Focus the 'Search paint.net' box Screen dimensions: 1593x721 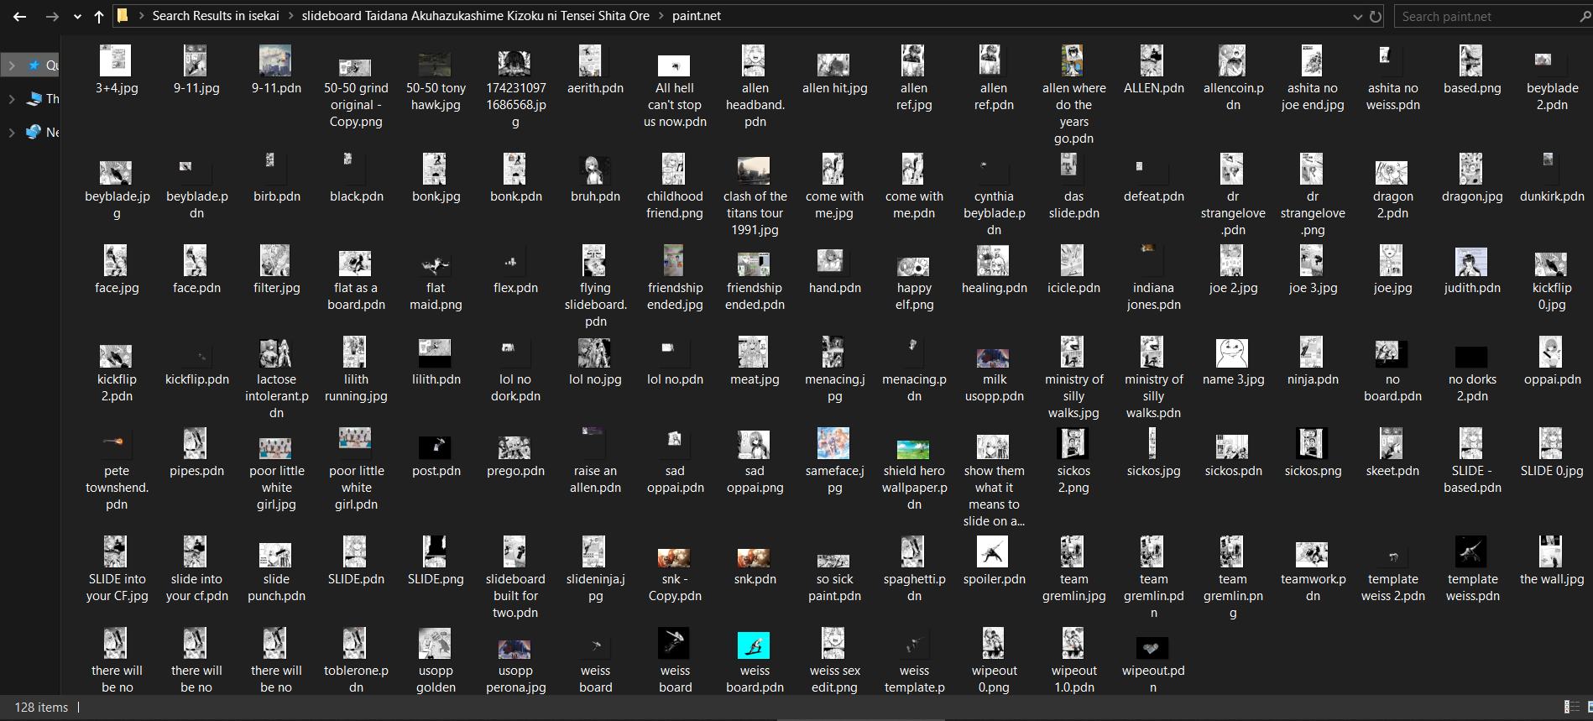1486,16
